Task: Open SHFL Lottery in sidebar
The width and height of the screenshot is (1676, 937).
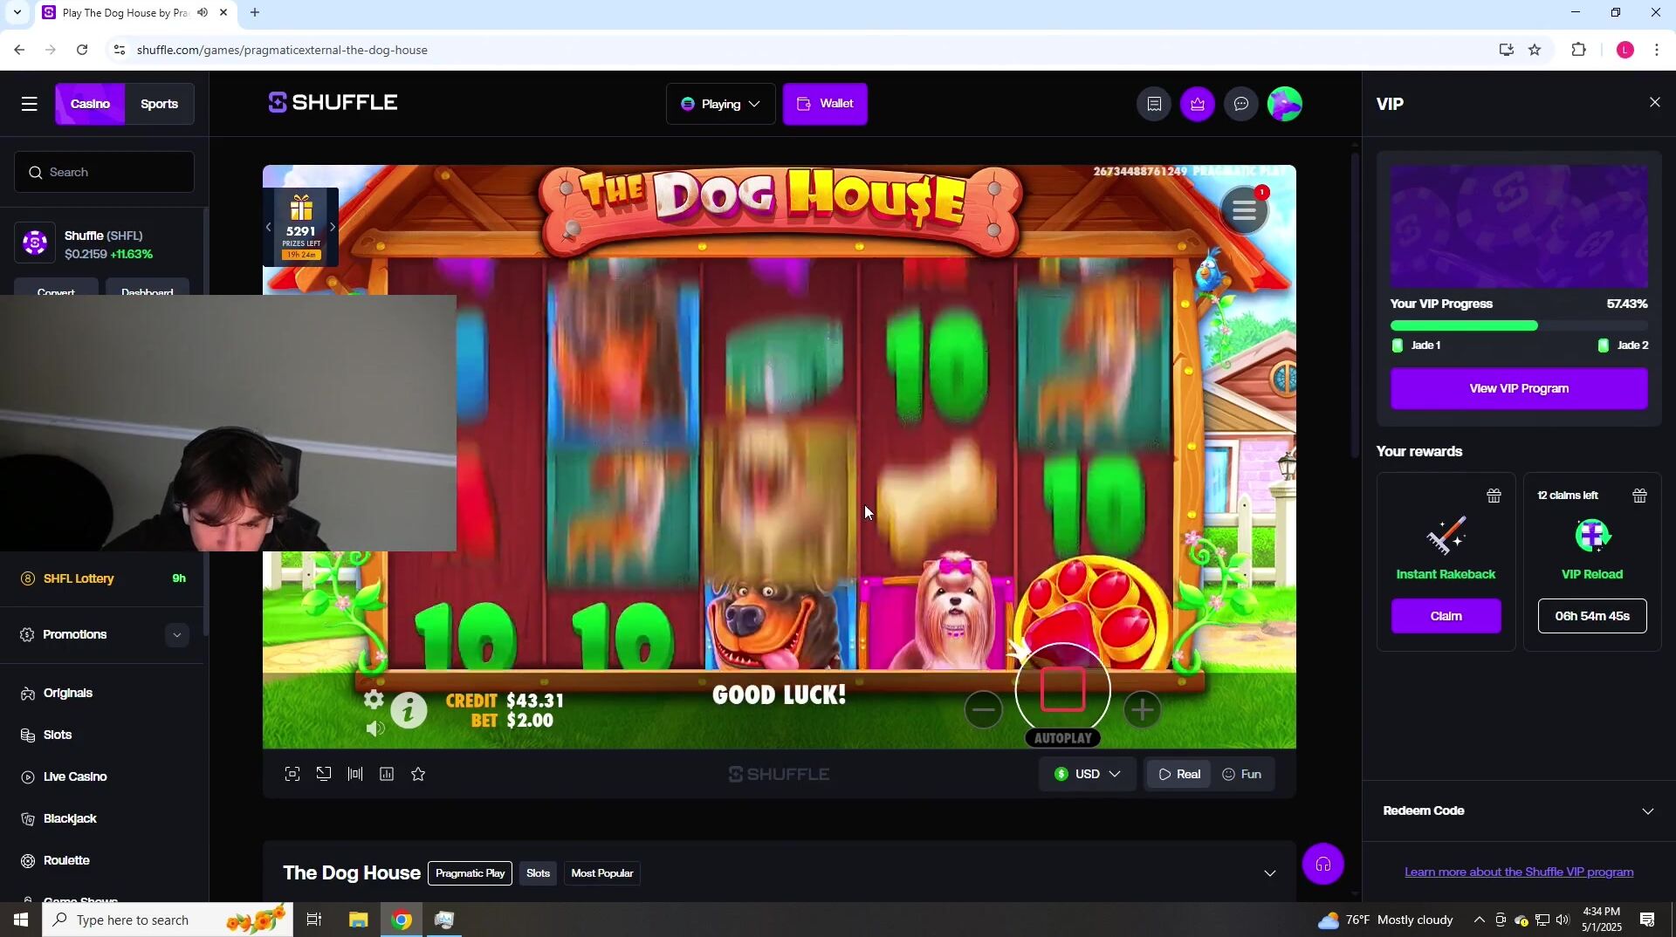Action: 104,578
